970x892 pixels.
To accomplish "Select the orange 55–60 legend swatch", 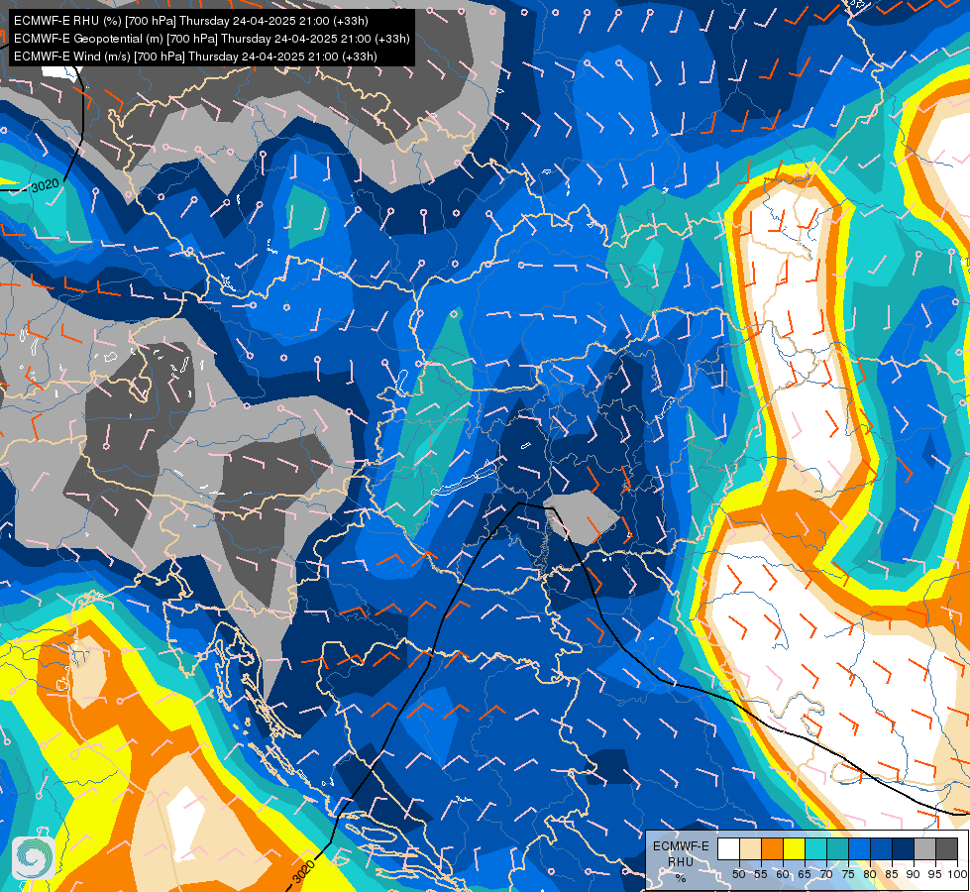I will [772, 848].
